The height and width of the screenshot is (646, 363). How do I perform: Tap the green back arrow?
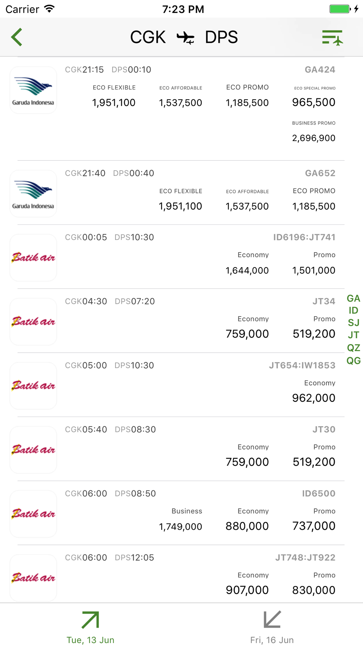17,37
